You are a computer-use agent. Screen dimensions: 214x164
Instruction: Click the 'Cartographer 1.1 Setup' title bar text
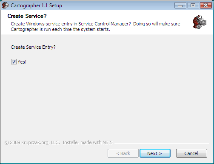pyautogui.click(x=36, y=6)
